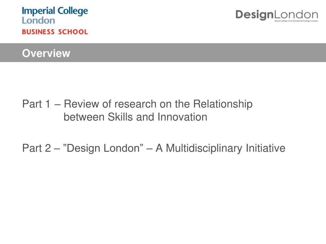Click the word Relationship in Part 1
Viewport: 326px width, 244px height.
[223, 104]
